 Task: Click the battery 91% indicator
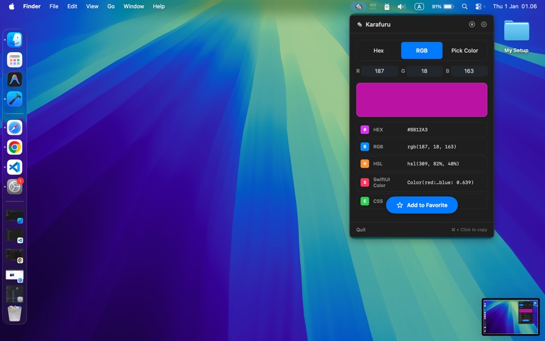pyautogui.click(x=443, y=6)
